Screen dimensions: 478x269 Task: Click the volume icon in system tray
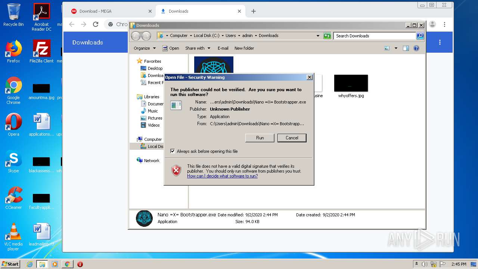(425, 264)
